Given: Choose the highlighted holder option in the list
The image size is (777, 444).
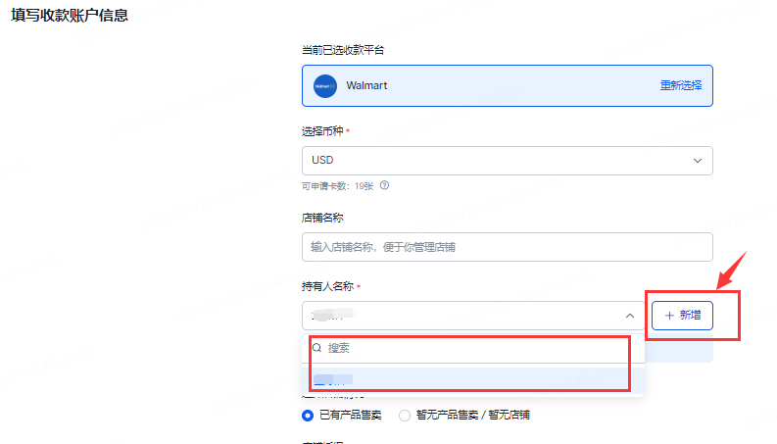Looking at the screenshot, I should (x=333, y=378).
